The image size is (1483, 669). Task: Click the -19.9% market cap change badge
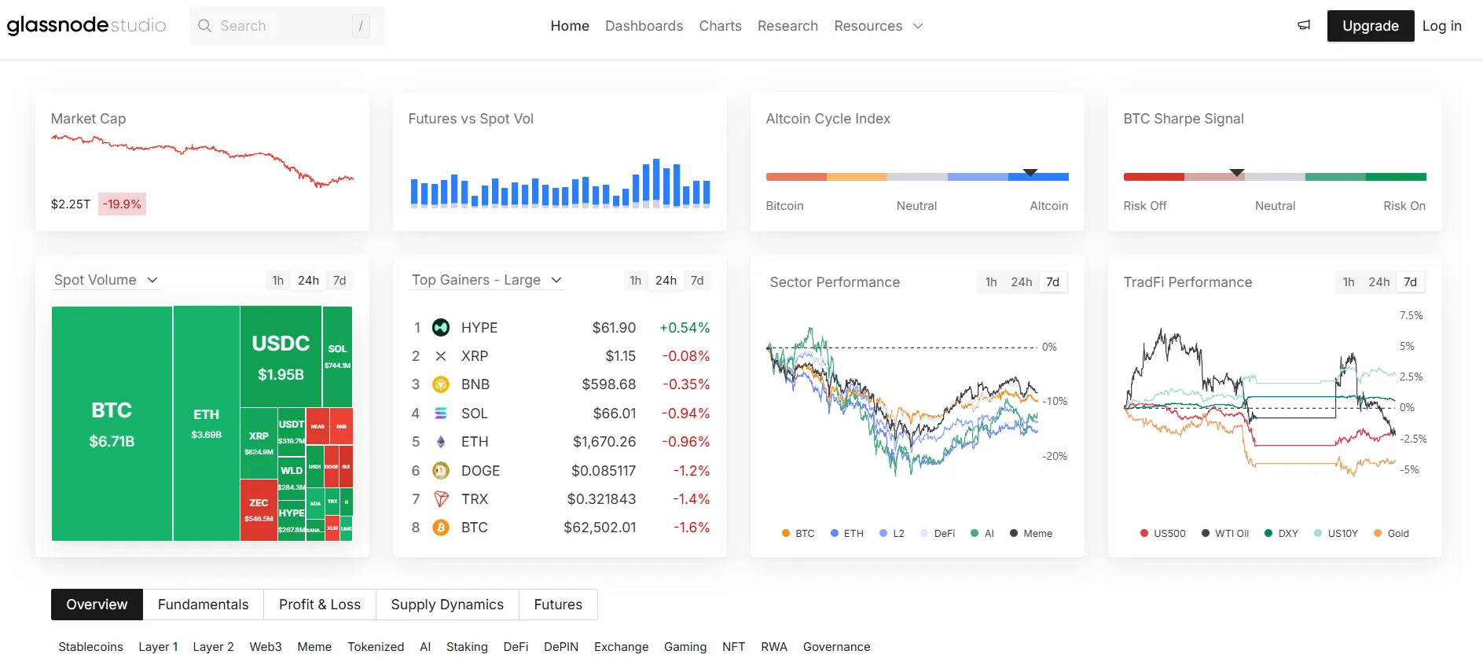[x=122, y=204]
